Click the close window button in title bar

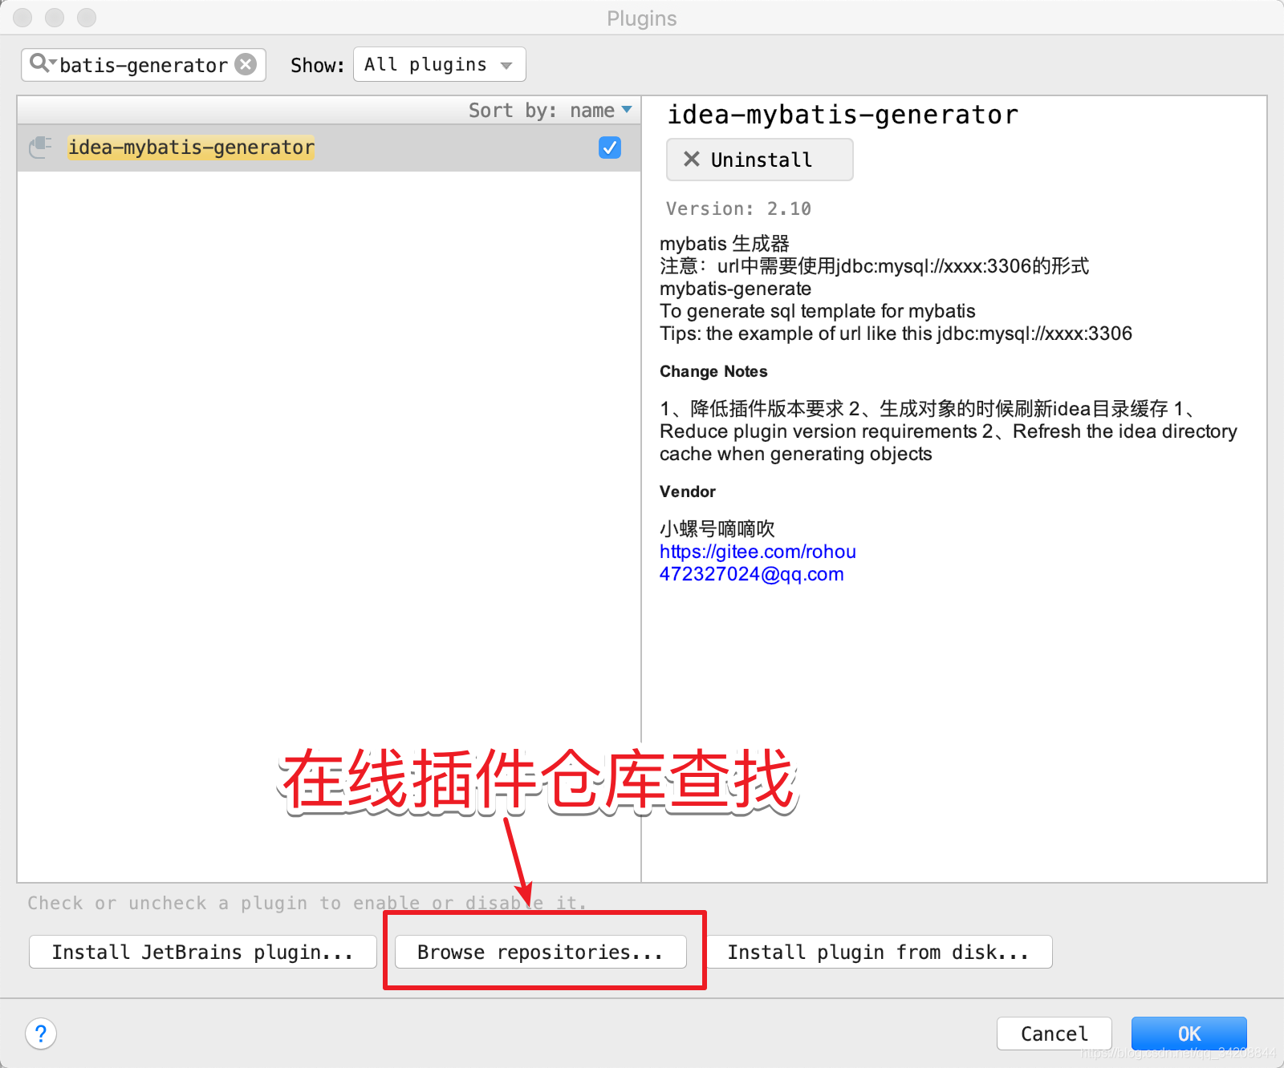[x=23, y=17]
